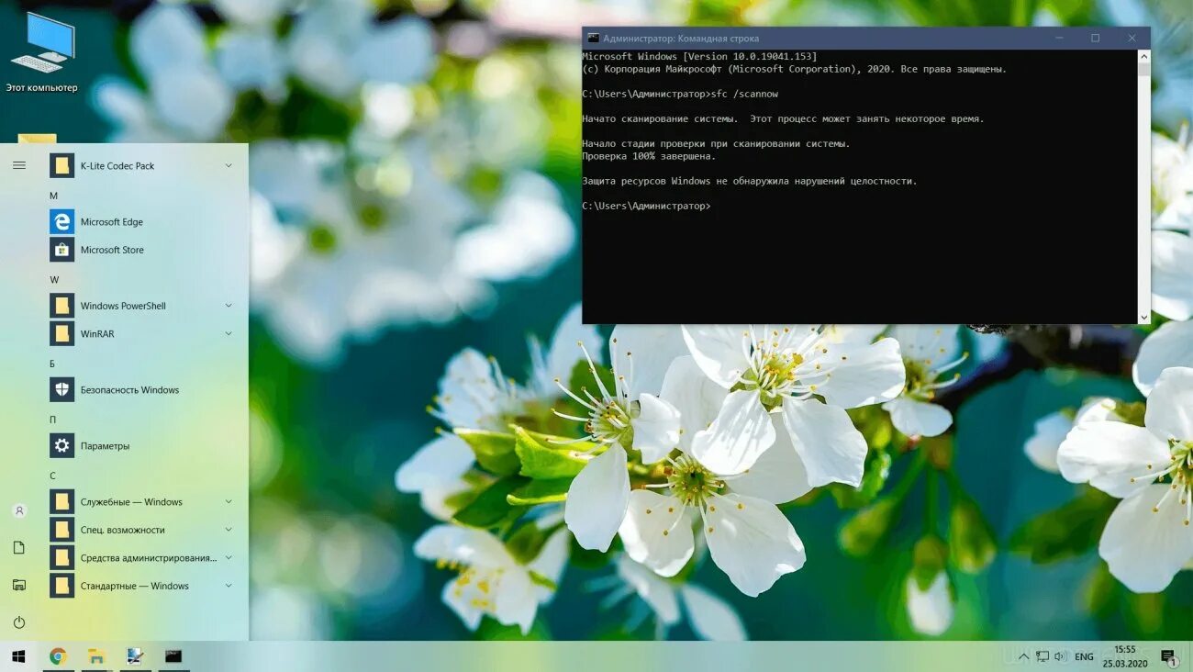The width and height of the screenshot is (1193, 672).
Task: Click the hamburger menu in the Start panel
Action: click(x=19, y=165)
